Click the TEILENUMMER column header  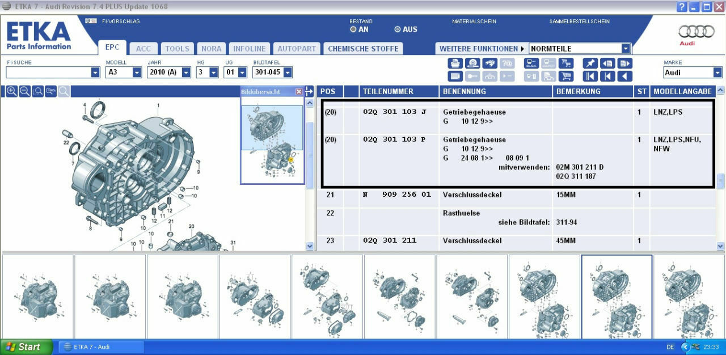[399, 91]
